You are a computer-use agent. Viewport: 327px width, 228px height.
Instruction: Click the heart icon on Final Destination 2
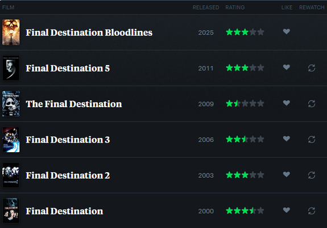point(286,174)
